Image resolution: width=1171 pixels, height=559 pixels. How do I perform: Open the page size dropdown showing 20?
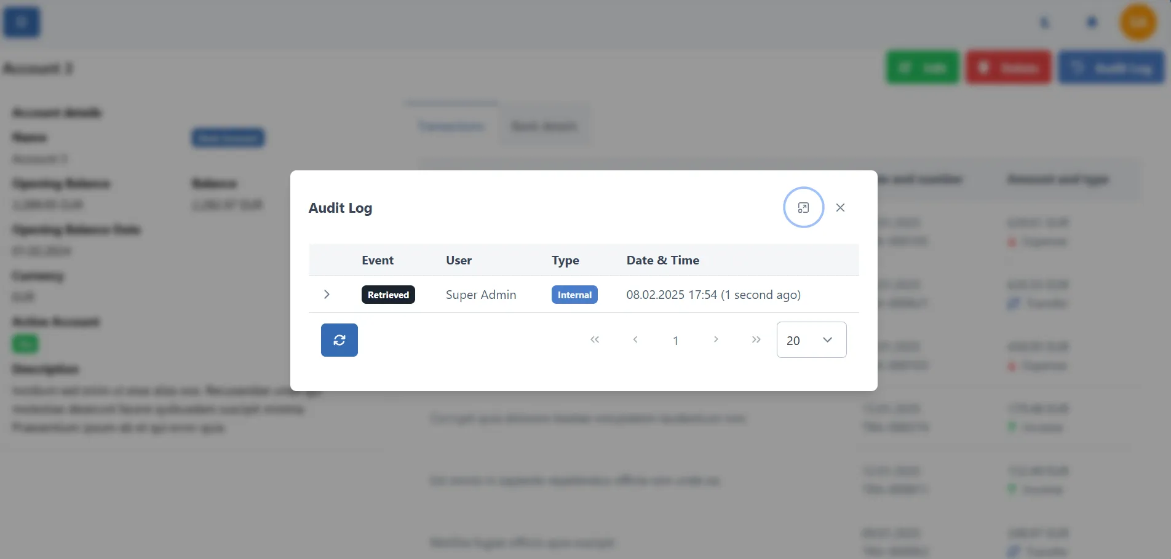811,339
